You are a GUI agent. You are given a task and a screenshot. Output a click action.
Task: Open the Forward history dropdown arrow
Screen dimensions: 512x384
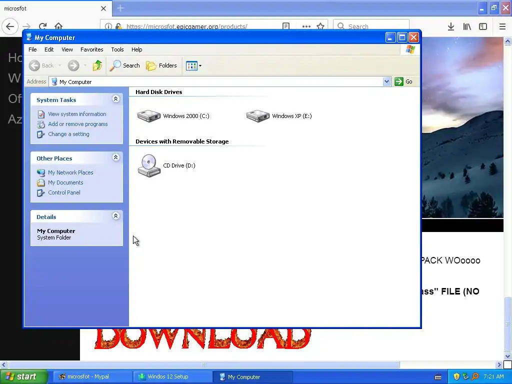point(85,65)
